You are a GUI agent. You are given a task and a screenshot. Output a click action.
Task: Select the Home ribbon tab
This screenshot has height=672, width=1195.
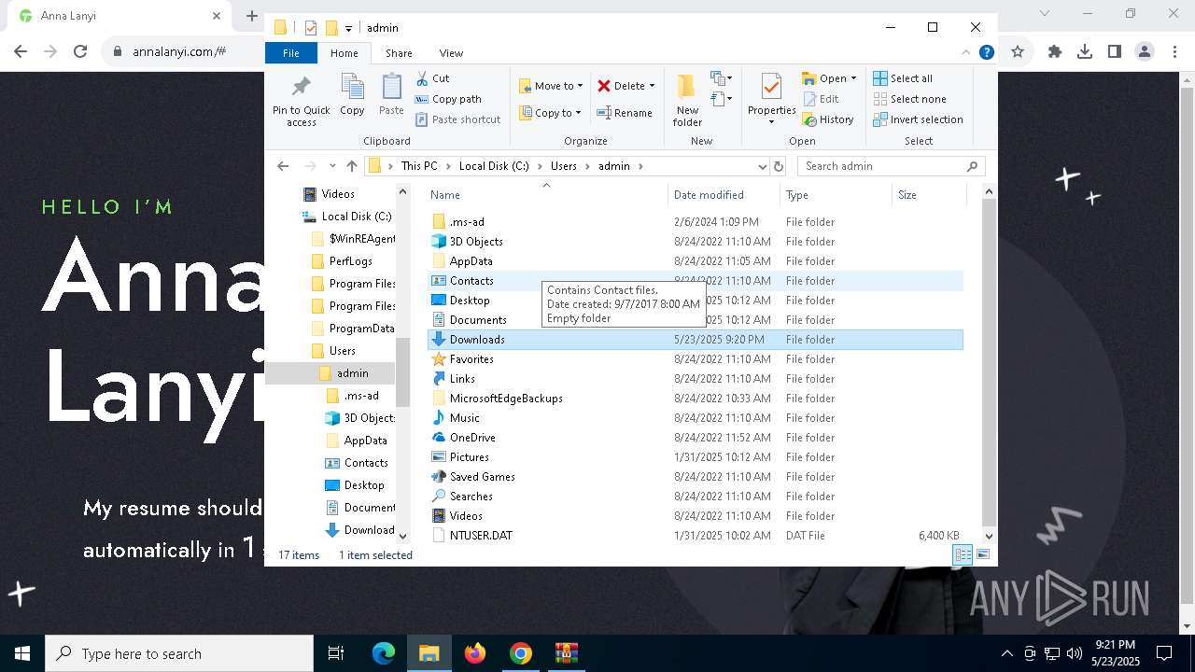click(x=344, y=53)
